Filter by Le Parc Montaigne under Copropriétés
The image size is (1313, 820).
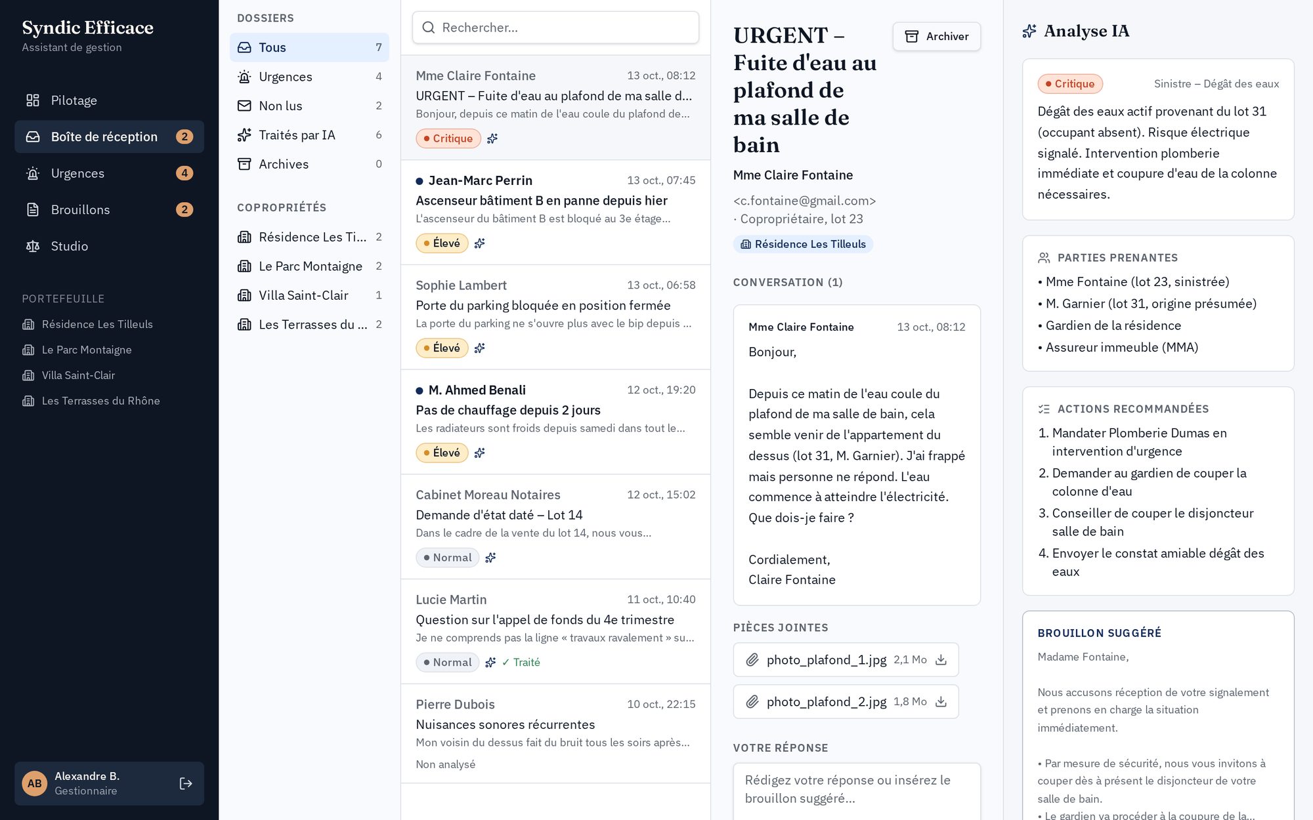[x=309, y=266]
